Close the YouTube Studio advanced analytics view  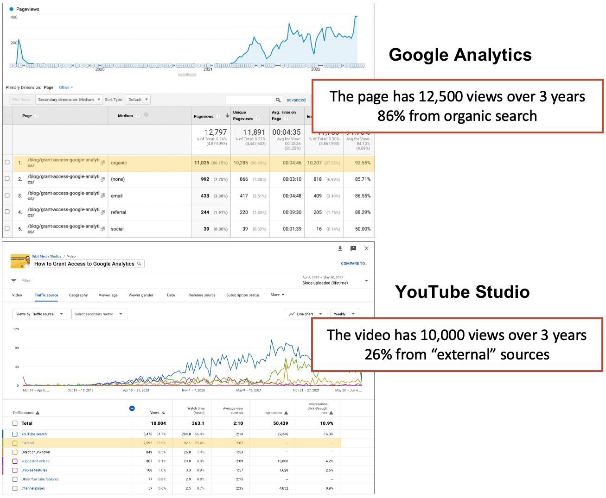coord(366,248)
